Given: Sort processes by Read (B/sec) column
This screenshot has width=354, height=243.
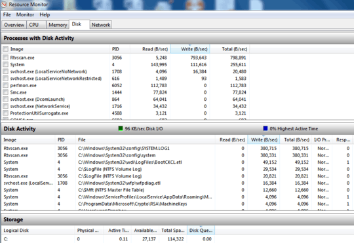Looking at the screenshot, I should click(x=150, y=49).
